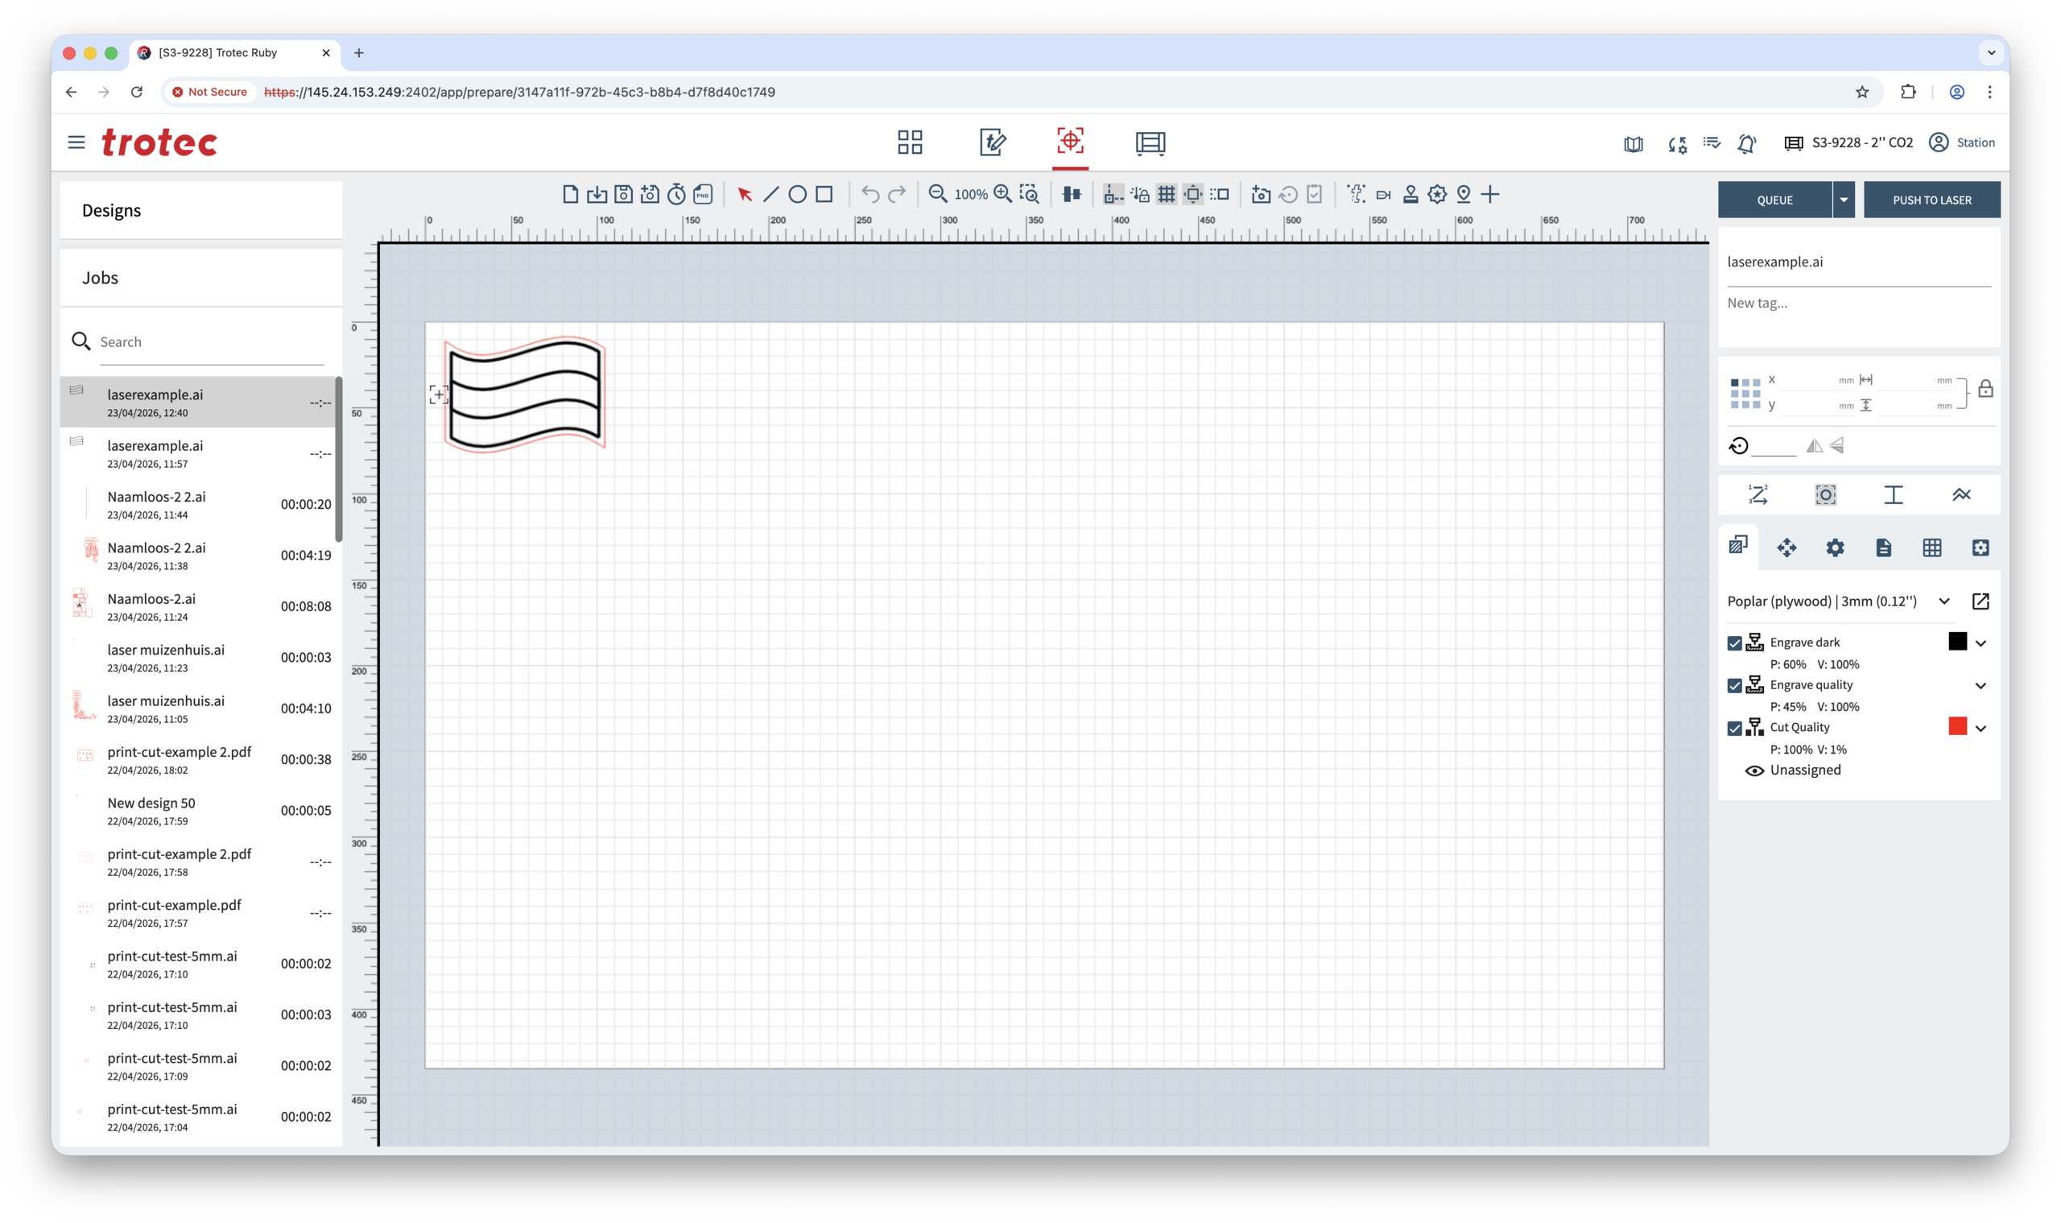Screen dimensions: 2061x1223
Task: Toggle the grid display icon
Action: (1166, 195)
